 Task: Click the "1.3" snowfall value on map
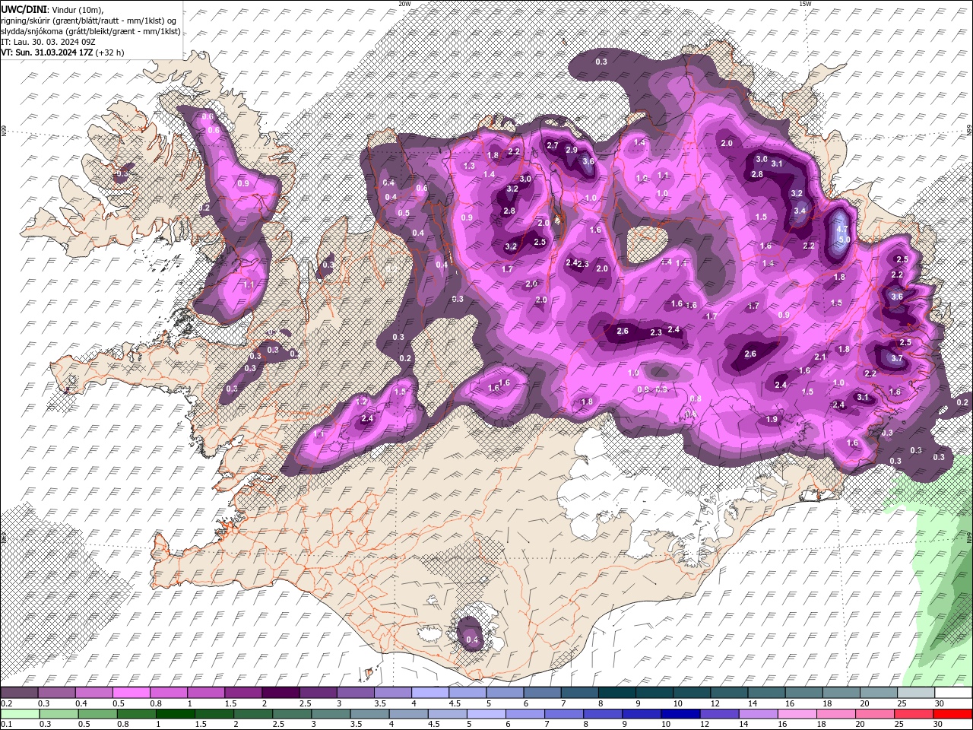pos(469,166)
